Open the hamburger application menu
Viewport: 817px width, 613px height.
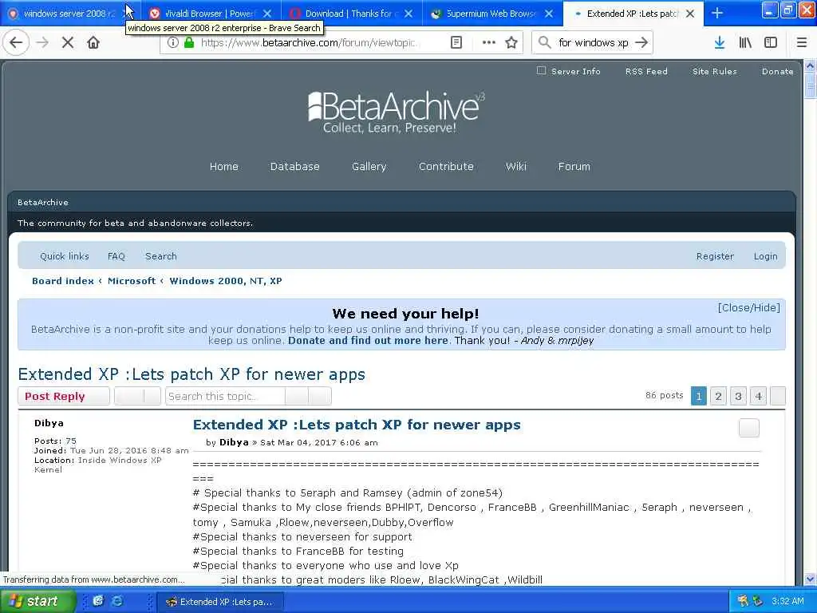(x=802, y=42)
